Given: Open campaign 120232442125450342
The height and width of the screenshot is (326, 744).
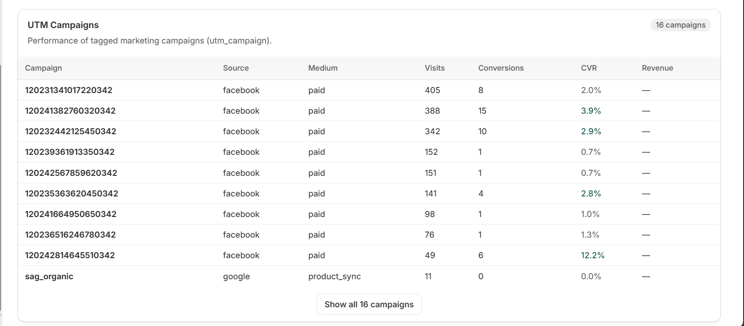Looking at the screenshot, I should [71, 131].
